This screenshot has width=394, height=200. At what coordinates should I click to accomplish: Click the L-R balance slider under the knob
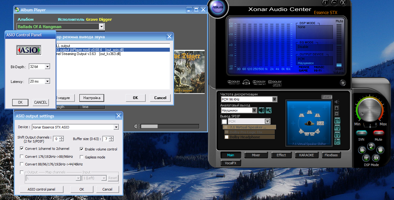click(370, 126)
